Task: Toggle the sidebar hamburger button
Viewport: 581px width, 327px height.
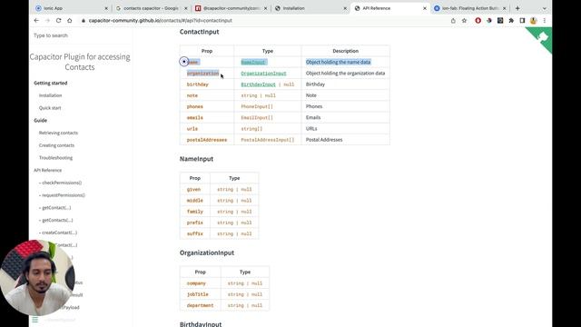Action: pos(35,319)
